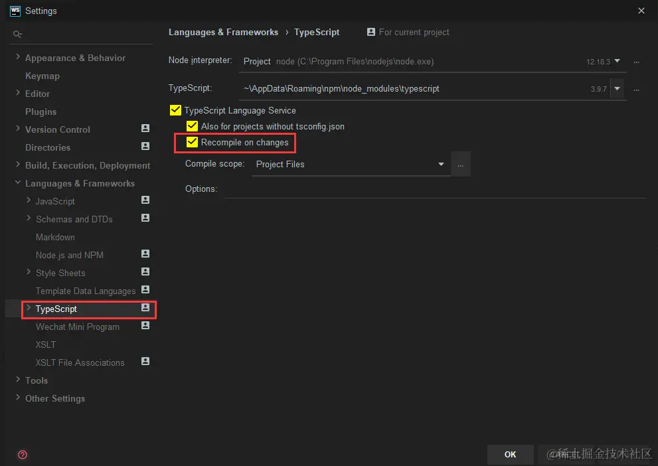Click the project icon beside Wechat Mini Program
This screenshot has height=466, width=658.
click(145, 325)
